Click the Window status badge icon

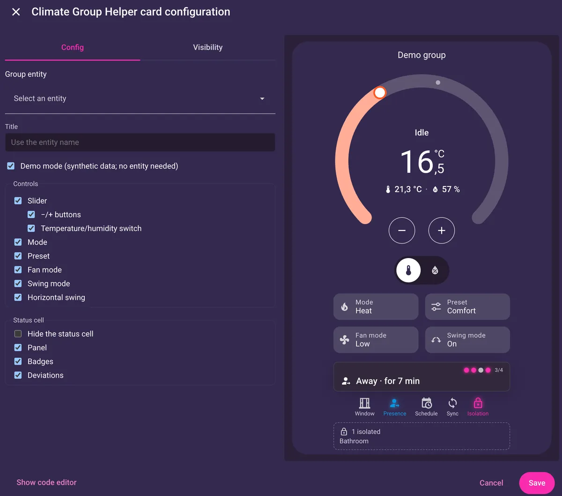364,403
